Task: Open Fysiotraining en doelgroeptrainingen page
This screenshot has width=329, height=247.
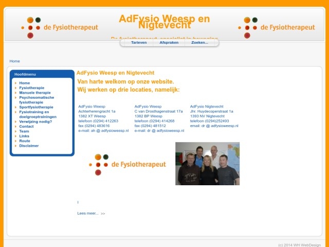Action: coord(38,114)
